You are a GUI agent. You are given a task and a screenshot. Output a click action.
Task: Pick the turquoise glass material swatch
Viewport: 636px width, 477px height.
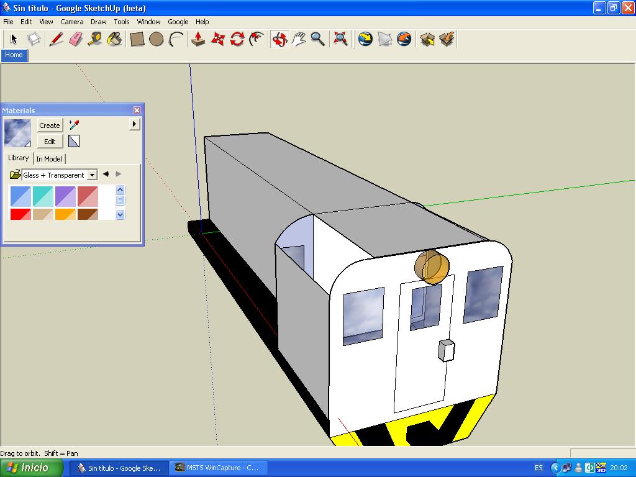coord(43,196)
